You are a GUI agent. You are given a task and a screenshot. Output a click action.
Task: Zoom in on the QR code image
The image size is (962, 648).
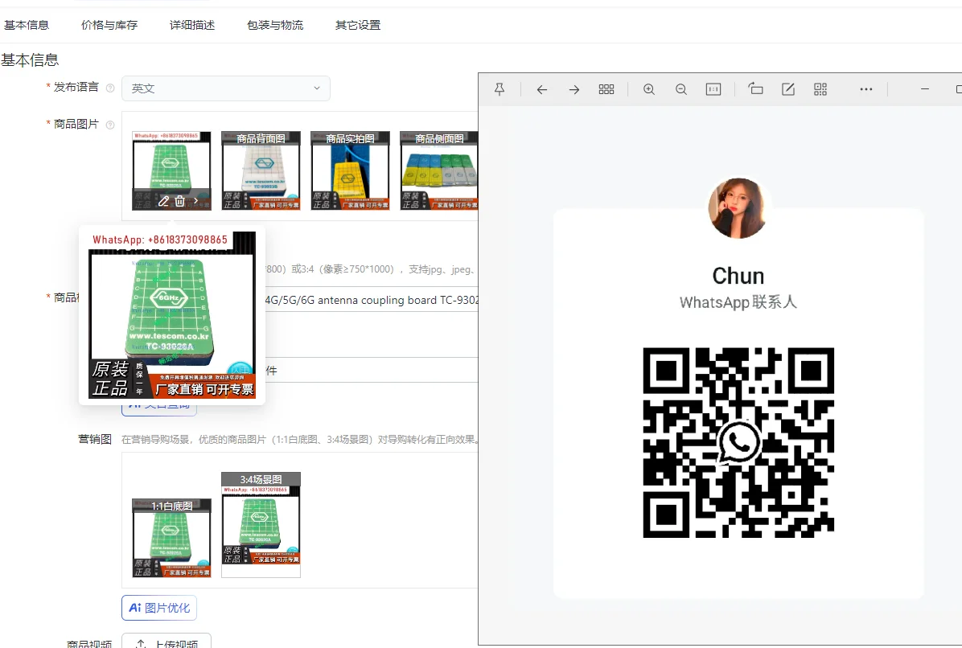(649, 89)
